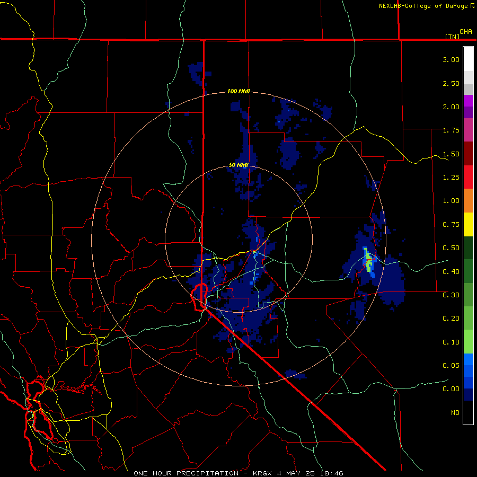
Task: Click the 50 NMI range ring label
Action: click(x=239, y=165)
